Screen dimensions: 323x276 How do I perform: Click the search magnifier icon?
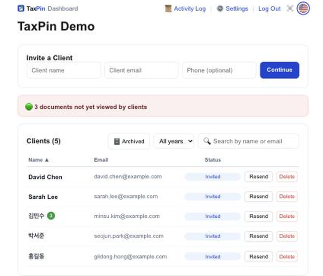207,141
